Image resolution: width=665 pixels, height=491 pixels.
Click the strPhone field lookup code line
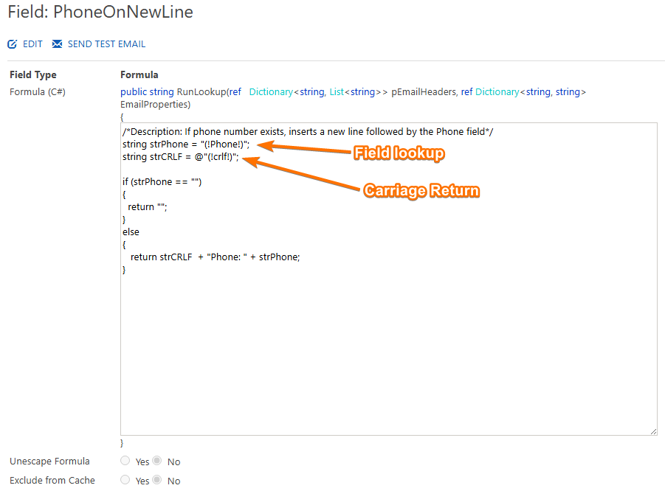tap(186, 144)
